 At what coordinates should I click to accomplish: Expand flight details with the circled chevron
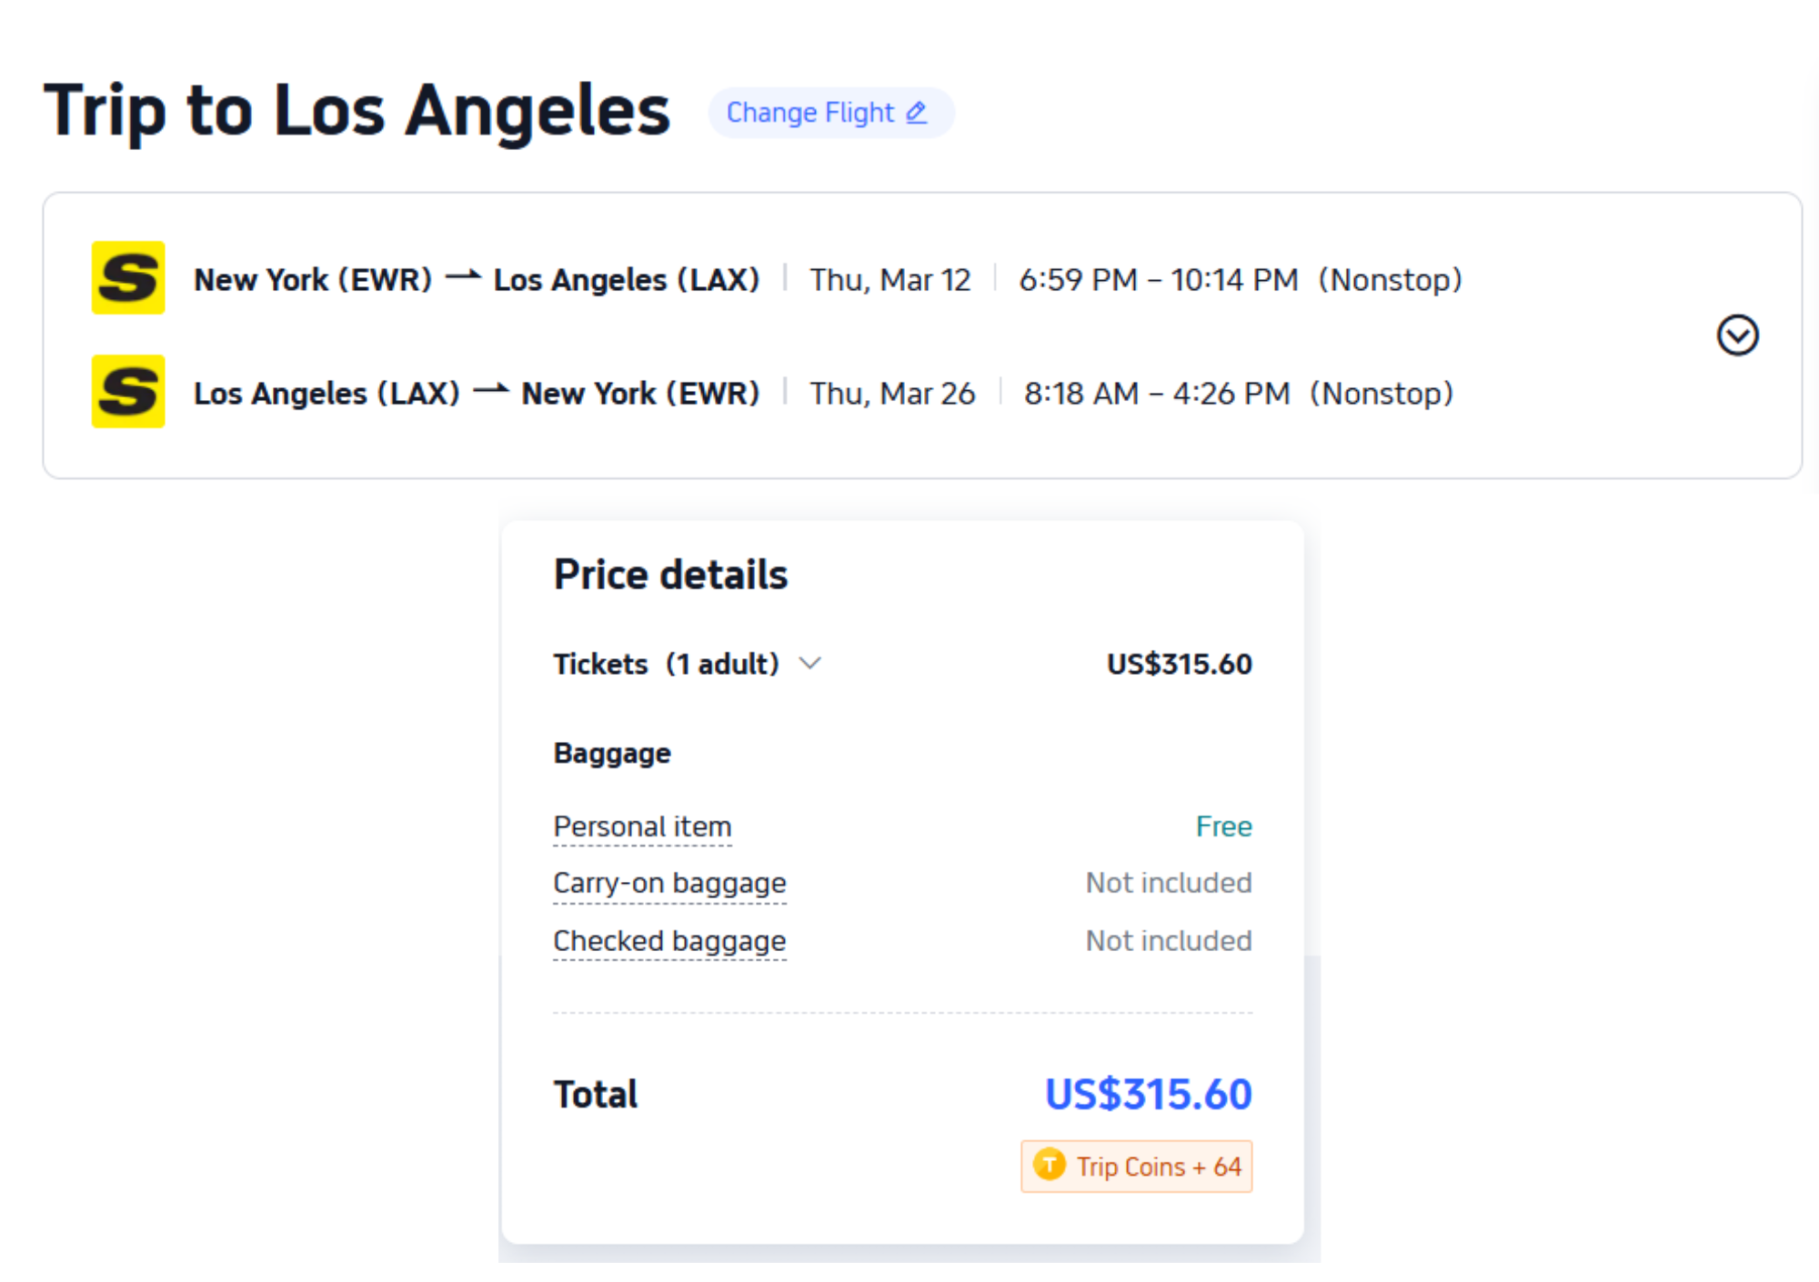tap(1737, 336)
